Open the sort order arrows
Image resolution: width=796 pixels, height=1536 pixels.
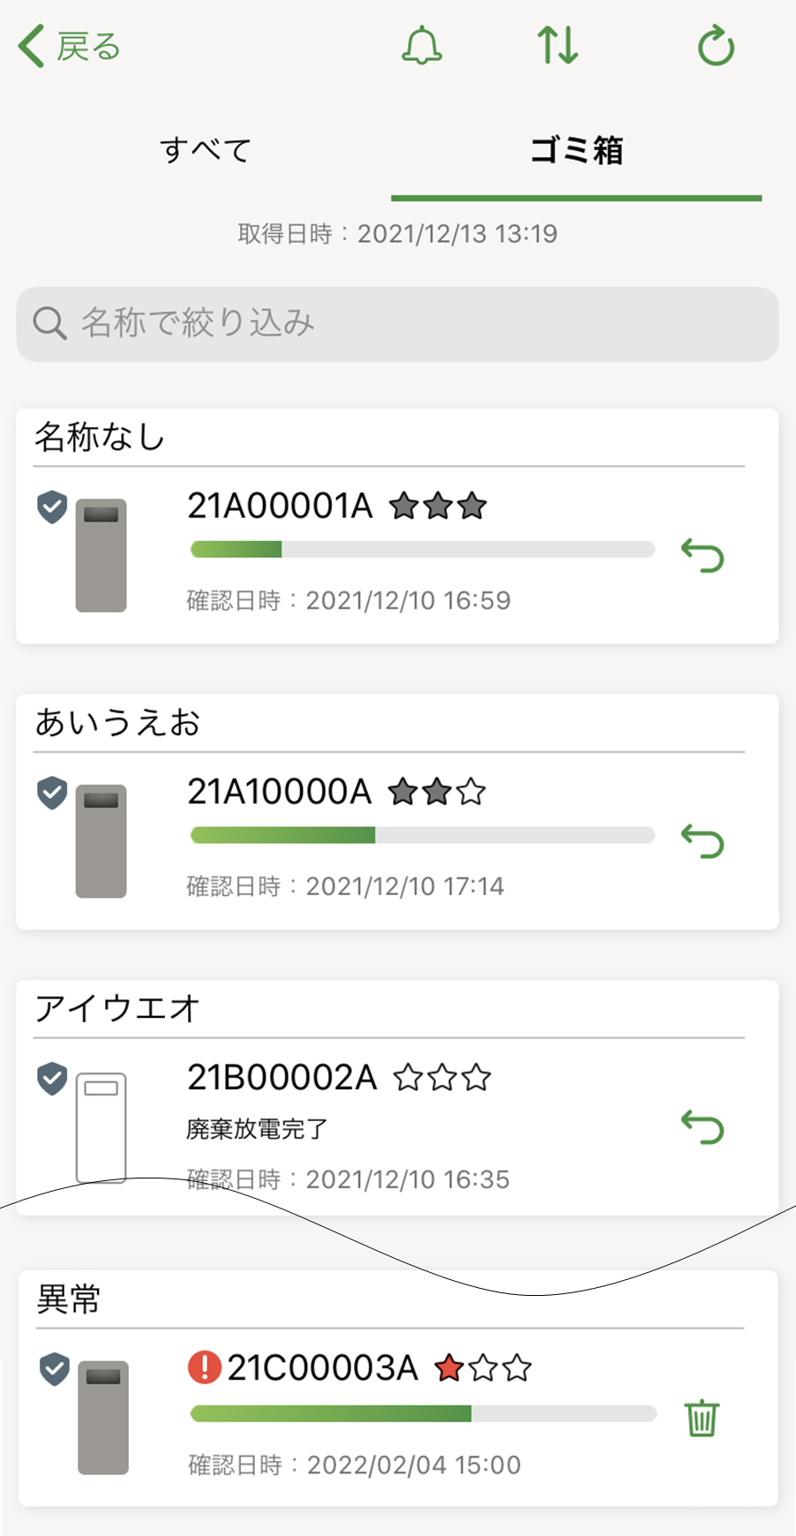pyautogui.click(x=558, y=46)
